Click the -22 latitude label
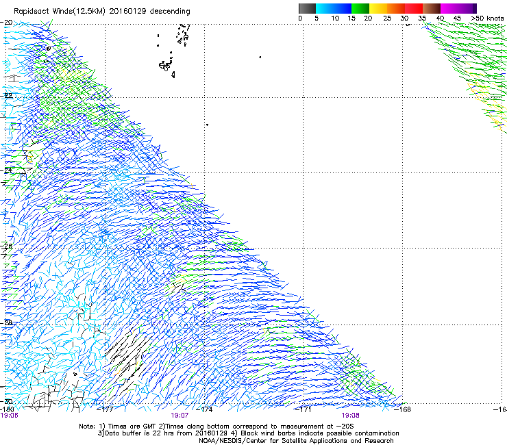The height and width of the screenshot is (445, 507). click(x=7, y=96)
